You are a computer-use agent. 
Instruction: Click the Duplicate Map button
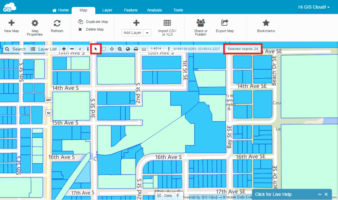(x=94, y=22)
